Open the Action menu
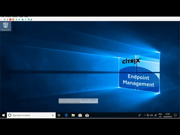The width and height of the screenshot is (180, 135). (x=8, y=17)
